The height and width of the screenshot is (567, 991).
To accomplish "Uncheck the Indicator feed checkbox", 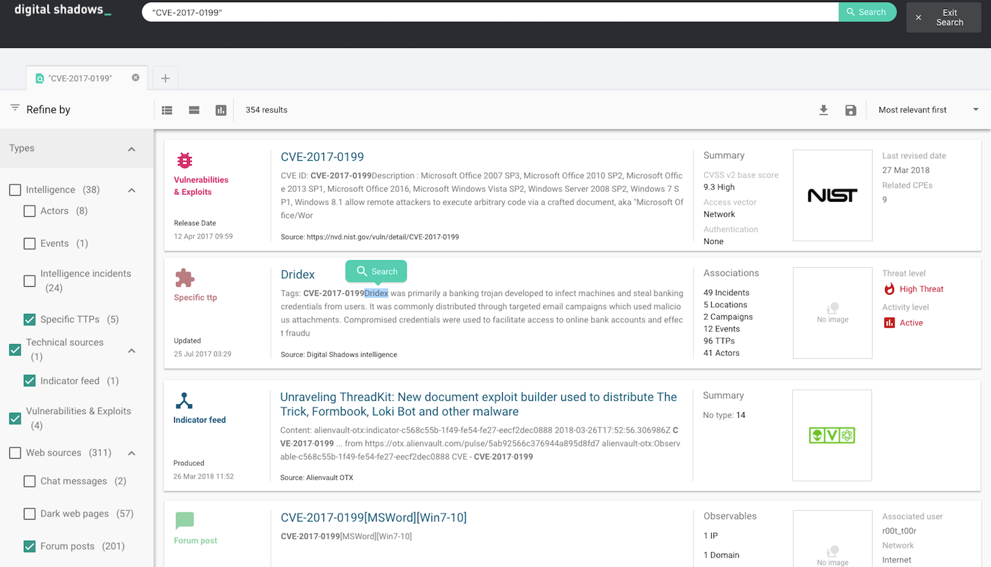I will pyautogui.click(x=30, y=380).
